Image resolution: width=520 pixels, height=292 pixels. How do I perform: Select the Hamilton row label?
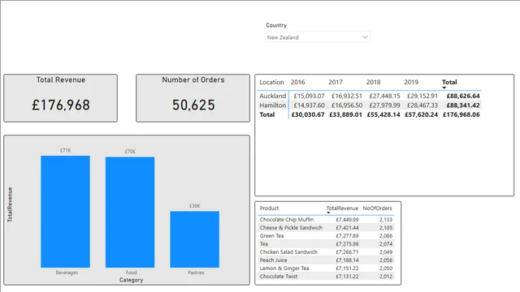273,105
